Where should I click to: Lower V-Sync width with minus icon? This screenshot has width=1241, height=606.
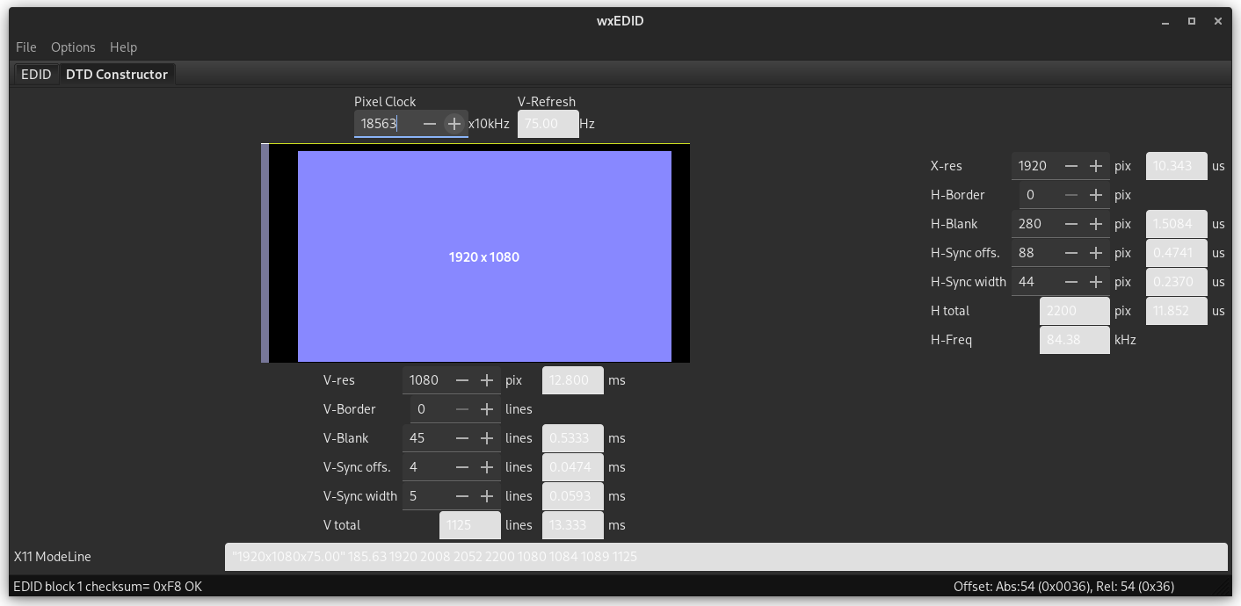[461, 496]
